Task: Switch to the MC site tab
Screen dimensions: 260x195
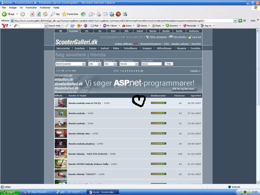Action: [86, 31]
